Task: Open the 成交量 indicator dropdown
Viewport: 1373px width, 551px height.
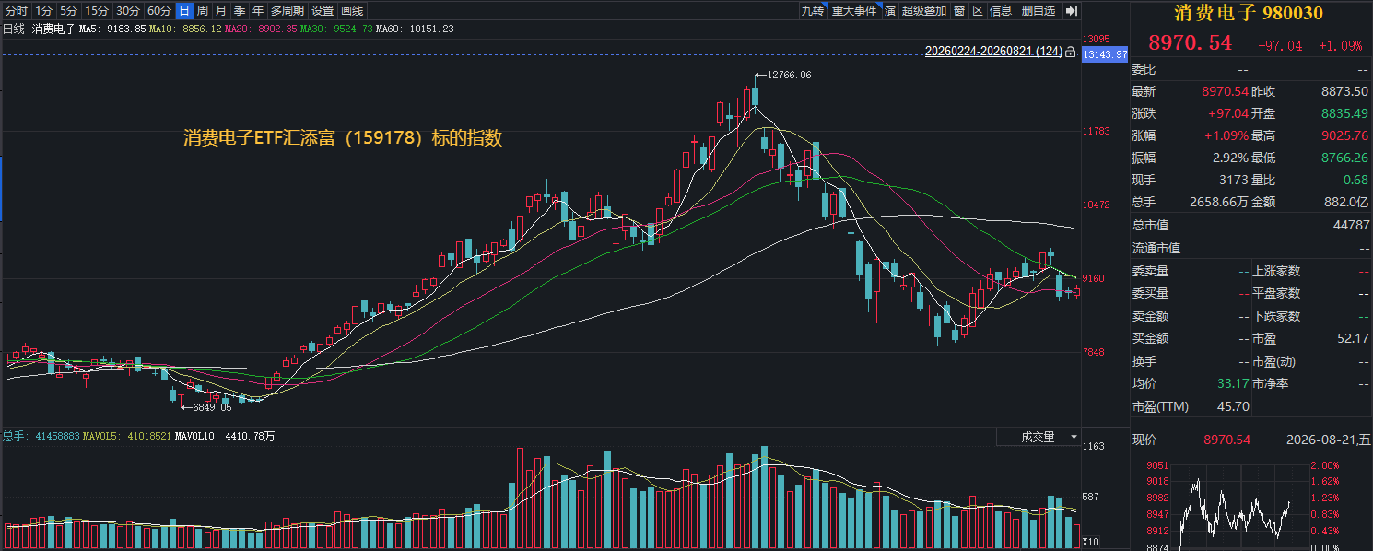Action: click(1039, 437)
